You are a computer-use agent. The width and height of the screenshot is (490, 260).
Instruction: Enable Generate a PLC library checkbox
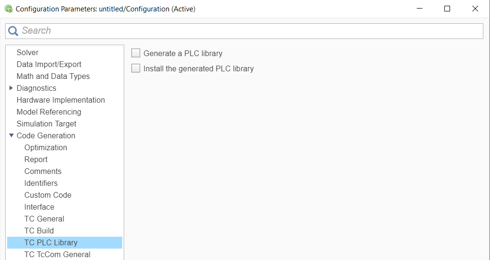coord(136,53)
